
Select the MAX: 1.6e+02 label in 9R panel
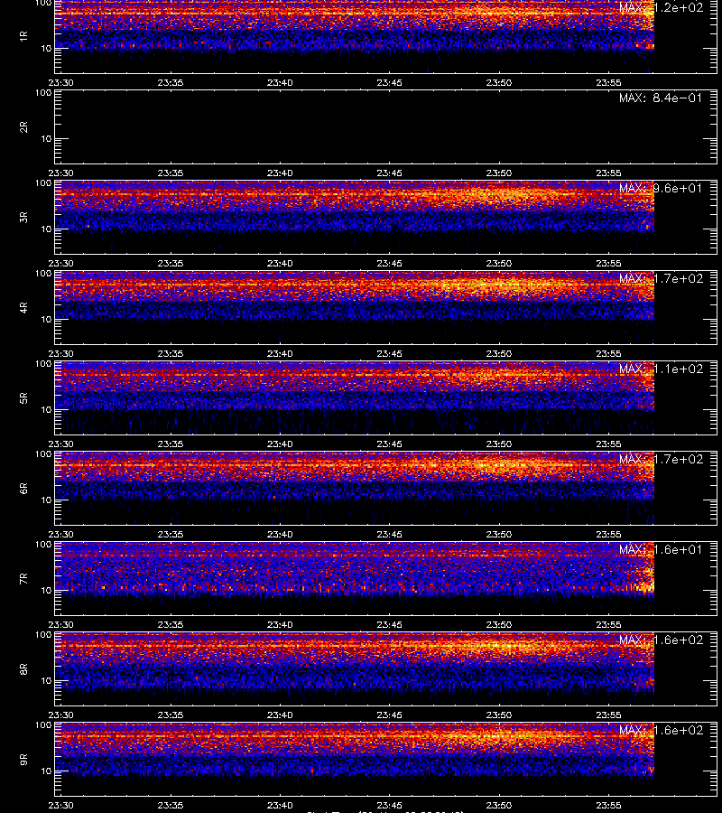tap(661, 730)
